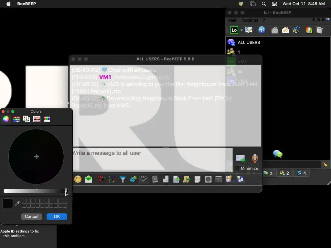Screen dimensions: 331x248
Task: Activate the eyedropper color picker tool
Action: pos(17,203)
